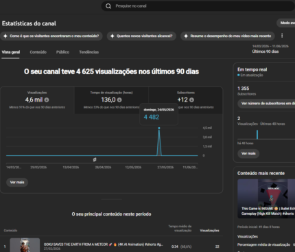This screenshot has width=295, height=252.
Task: Click info icon next to 4,6 mil
Action: 47,100
